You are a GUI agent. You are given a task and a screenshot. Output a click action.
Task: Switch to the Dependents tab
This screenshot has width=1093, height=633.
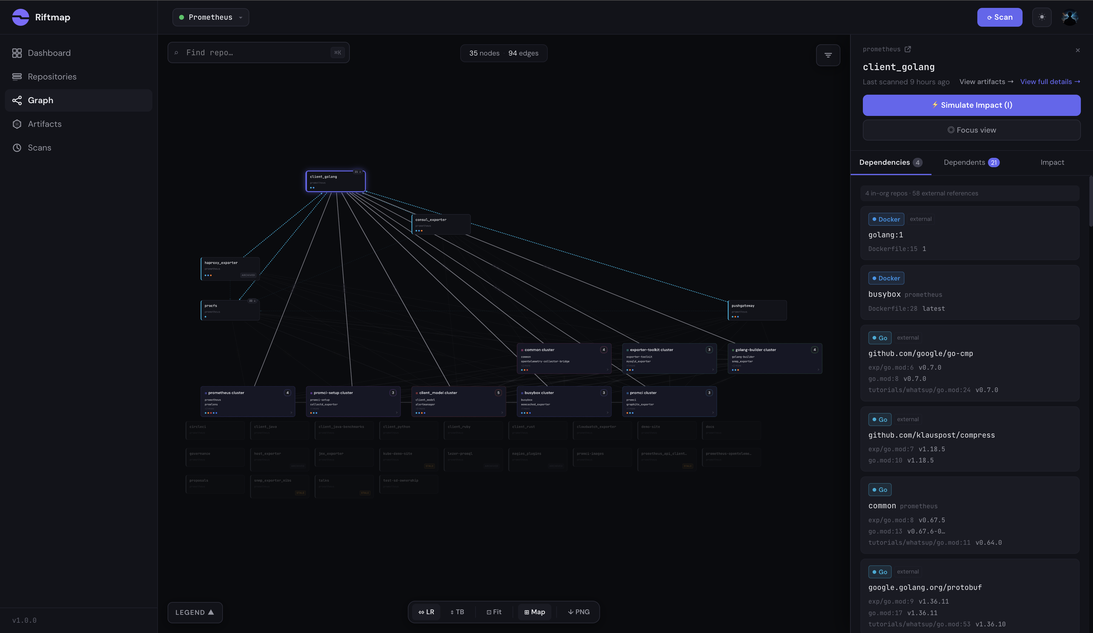972,163
